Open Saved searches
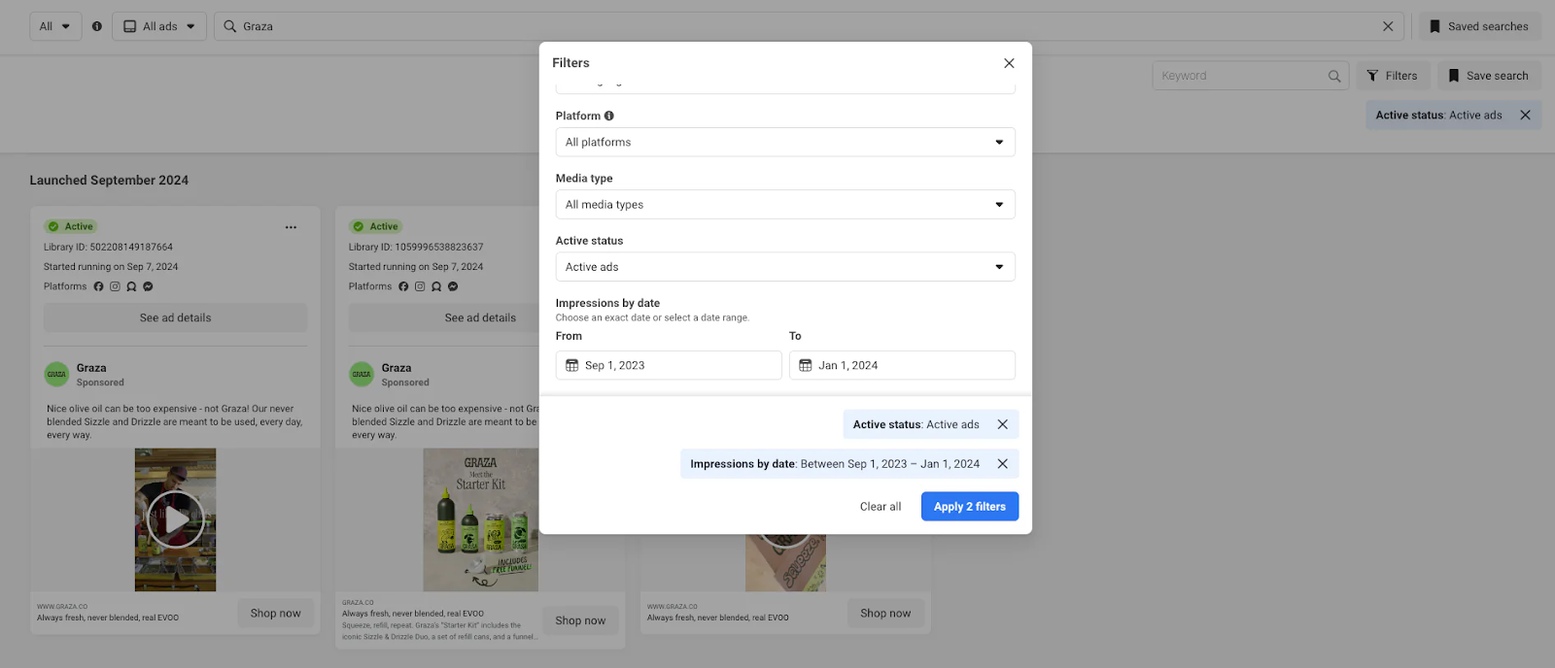Viewport: 1555px width, 668px height. pos(1479,26)
